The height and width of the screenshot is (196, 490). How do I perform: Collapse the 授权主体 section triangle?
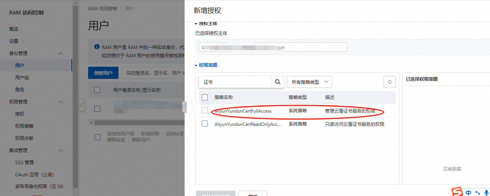point(196,24)
